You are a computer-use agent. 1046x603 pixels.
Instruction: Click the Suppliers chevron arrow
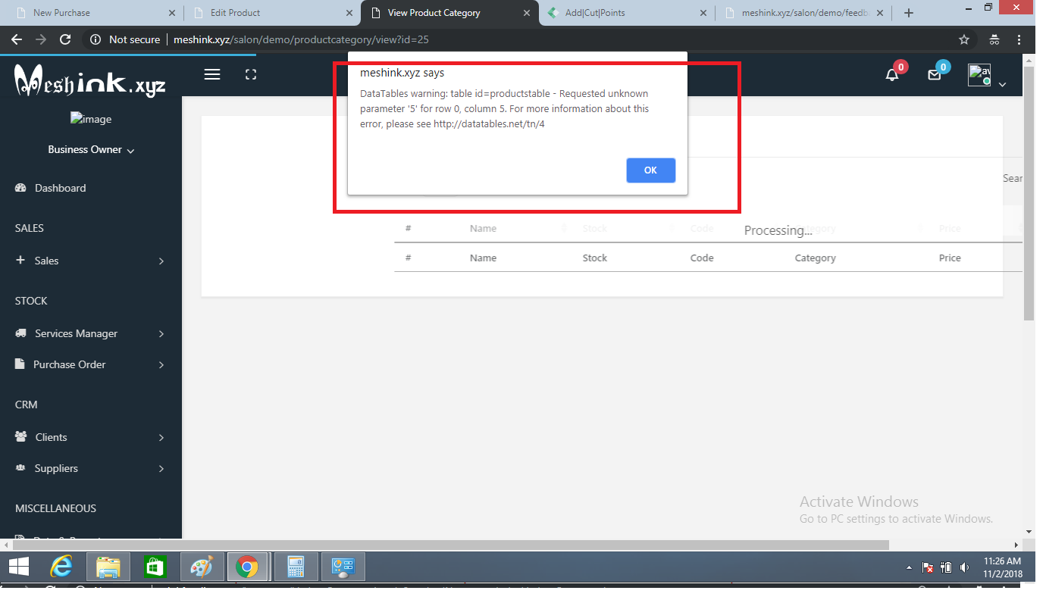161,468
